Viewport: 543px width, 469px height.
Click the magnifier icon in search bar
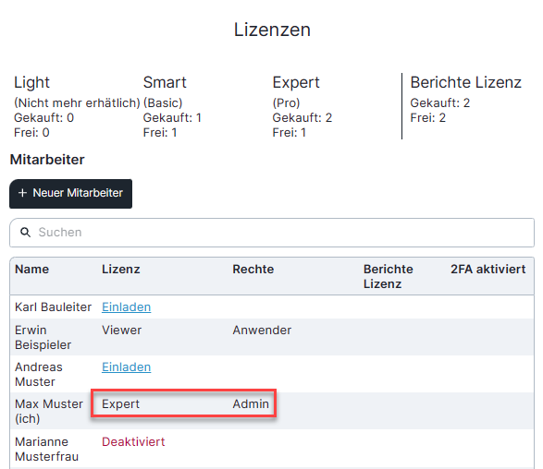point(25,233)
